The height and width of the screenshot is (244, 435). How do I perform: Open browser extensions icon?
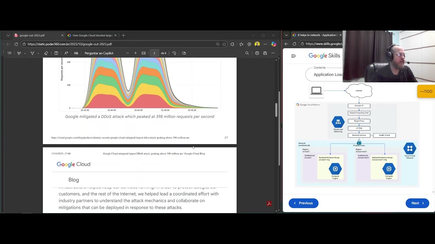[232, 44]
